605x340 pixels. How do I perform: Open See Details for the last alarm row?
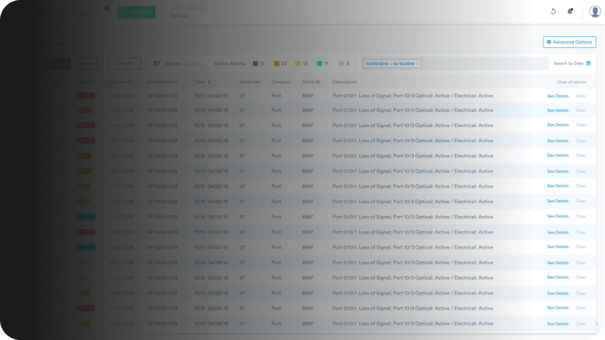557,323
